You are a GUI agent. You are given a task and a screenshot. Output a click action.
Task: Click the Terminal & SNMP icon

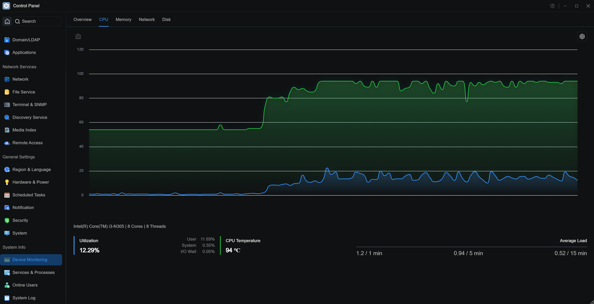[x=7, y=105]
